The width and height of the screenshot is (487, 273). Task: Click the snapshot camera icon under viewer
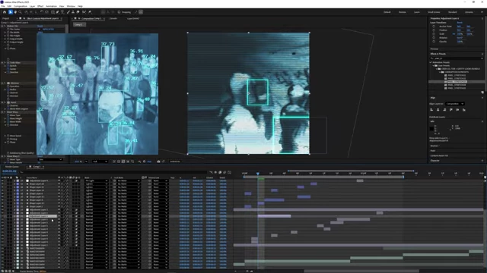[158, 162]
